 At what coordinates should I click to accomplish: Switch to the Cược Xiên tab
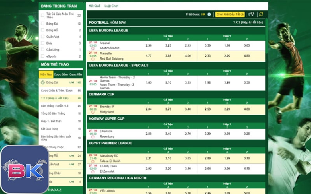coord(75,74)
